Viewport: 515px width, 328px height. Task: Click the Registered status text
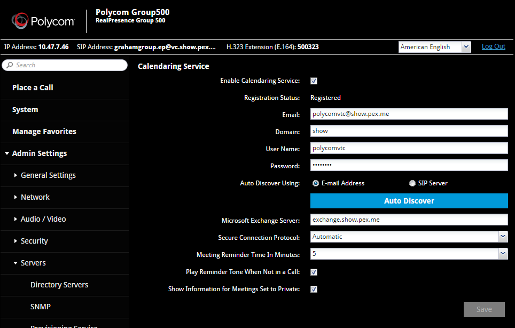[325, 98]
